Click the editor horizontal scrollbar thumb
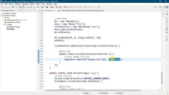Screen dimensions: 169x95 point(93,90)
